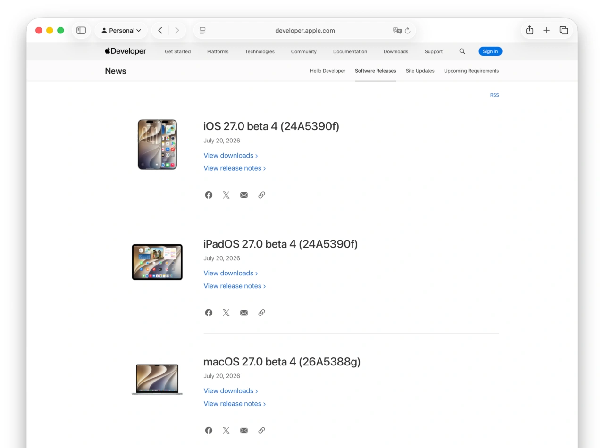604x448 pixels.
Task: Share iPadOS 27.0 beta 4 on Facebook
Action: 209,313
